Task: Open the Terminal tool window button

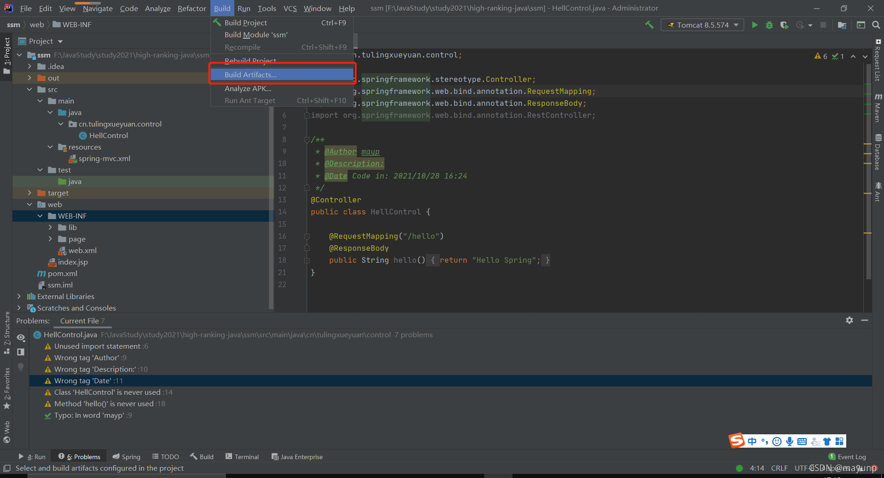Action: tap(242, 456)
